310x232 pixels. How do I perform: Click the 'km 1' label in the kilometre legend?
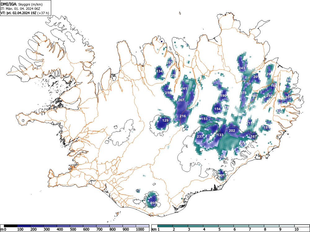(156, 230)
